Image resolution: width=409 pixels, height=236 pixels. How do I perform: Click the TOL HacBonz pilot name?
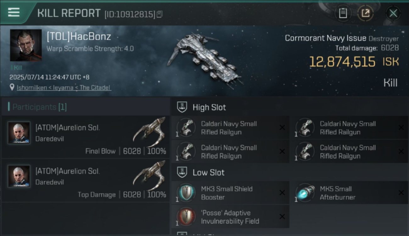[x=79, y=37]
